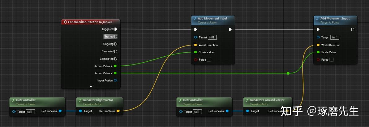Click the Action Value X output pin
Viewport: 369px width, 127px height.
115,66
